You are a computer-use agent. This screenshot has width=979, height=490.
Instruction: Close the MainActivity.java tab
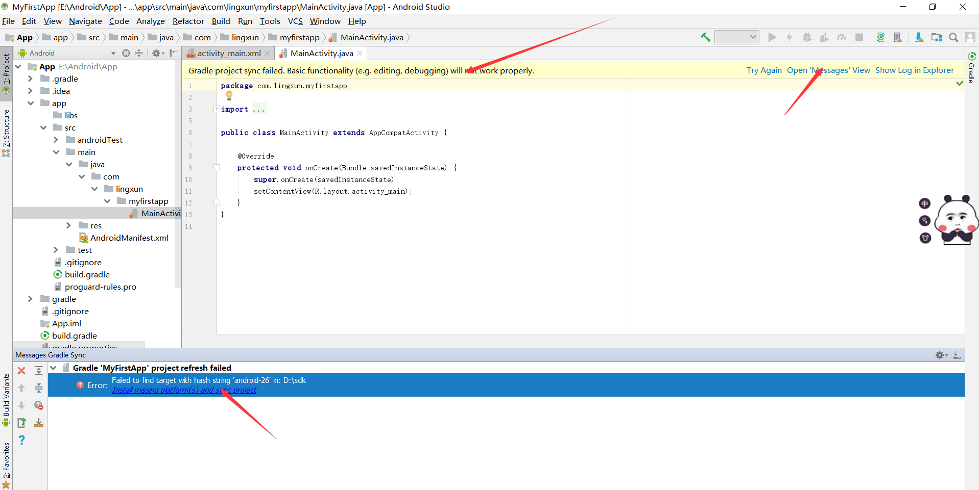(x=360, y=53)
